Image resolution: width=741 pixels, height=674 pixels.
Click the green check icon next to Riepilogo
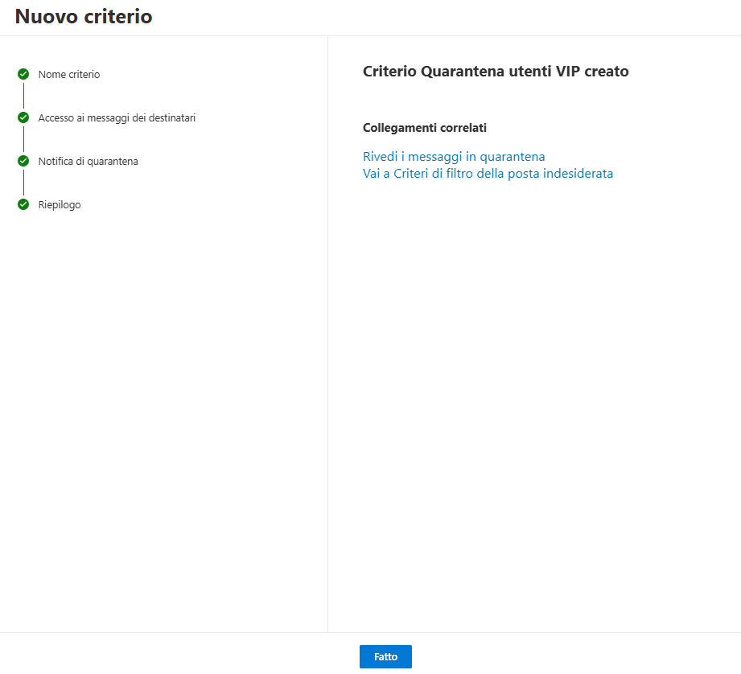(x=23, y=204)
